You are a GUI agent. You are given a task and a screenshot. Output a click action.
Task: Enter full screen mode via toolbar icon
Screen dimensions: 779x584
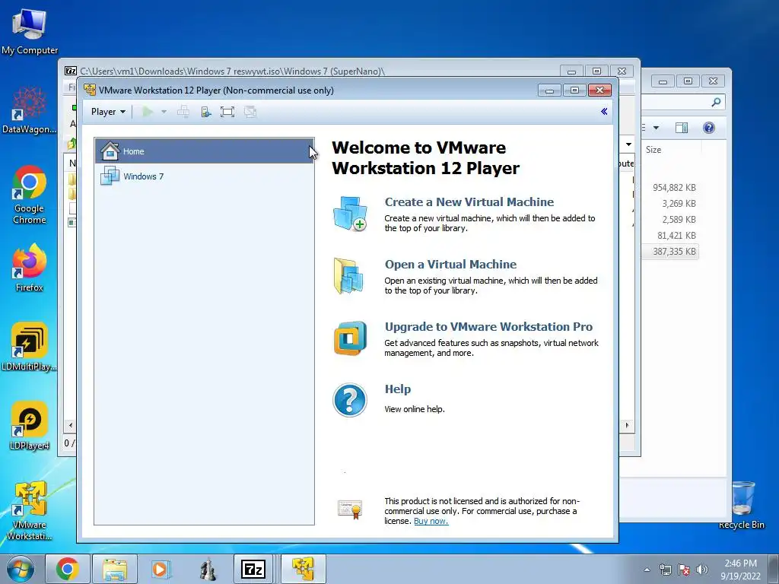pos(227,112)
